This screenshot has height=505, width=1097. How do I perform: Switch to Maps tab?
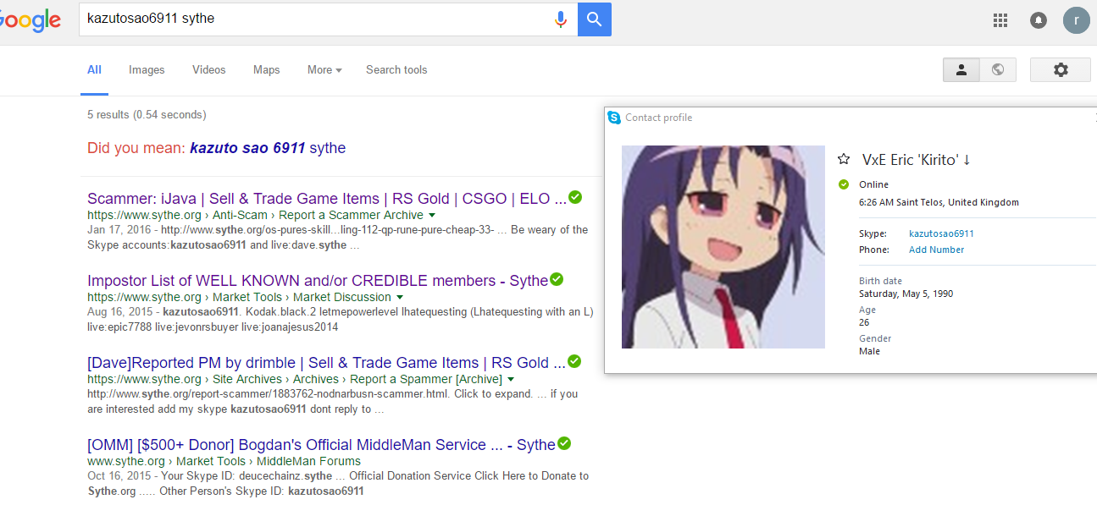tap(266, 70)
